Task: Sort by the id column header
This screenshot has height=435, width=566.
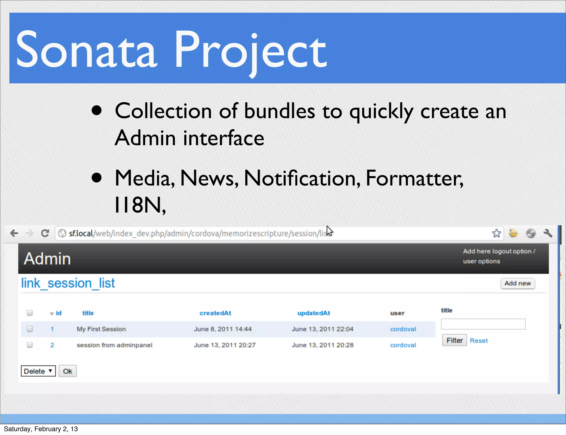Action: (x=59, y=313)
